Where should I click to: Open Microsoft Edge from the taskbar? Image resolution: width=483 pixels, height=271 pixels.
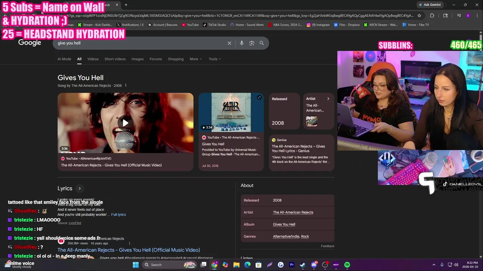click(x=248, y=265)
